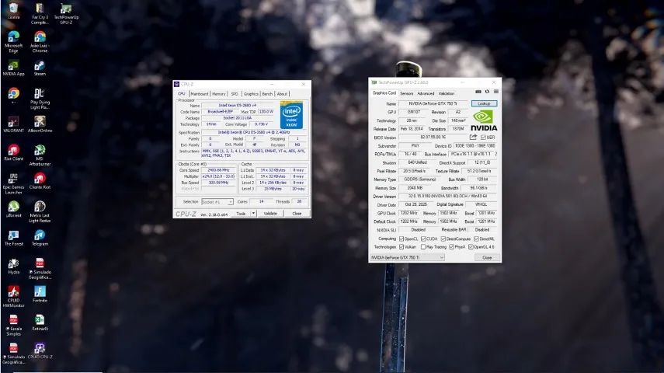Switch to the Validation tab in GPU-Z
This screenshot has height=373, width=664.
point(447,93)
